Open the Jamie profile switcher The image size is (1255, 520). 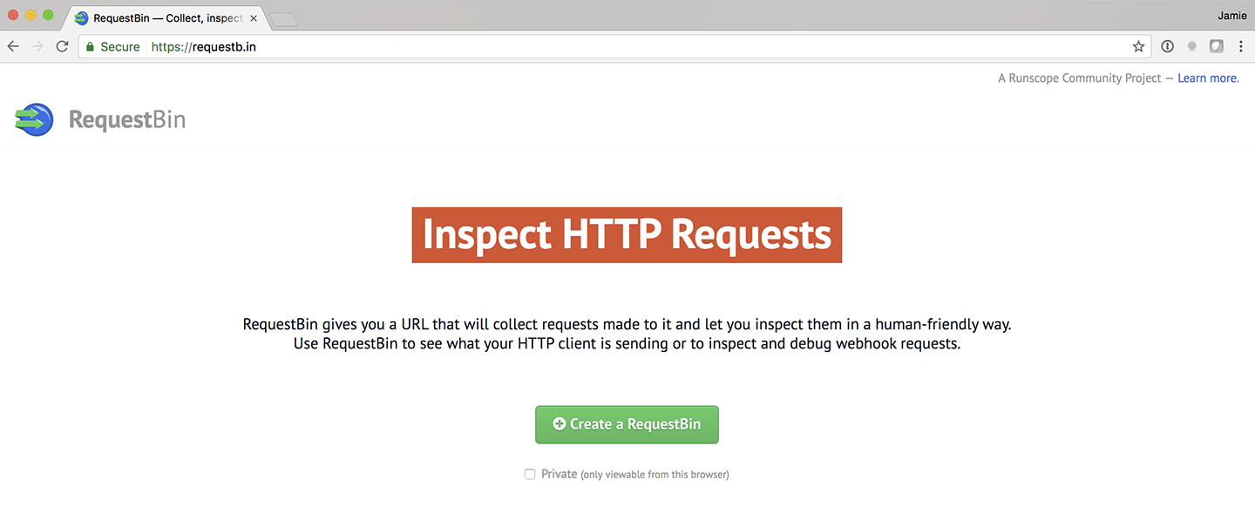tap(1231, 16)
